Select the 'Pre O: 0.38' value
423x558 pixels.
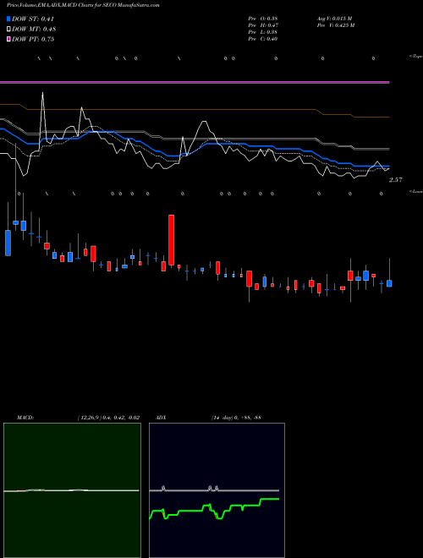(x=263, y=19)
